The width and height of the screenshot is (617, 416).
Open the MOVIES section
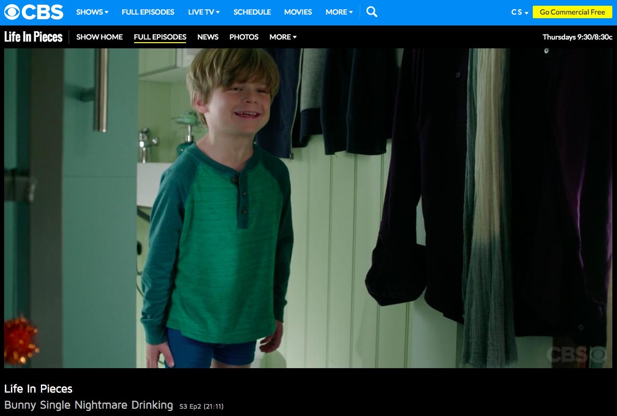[x=298, y=12]
